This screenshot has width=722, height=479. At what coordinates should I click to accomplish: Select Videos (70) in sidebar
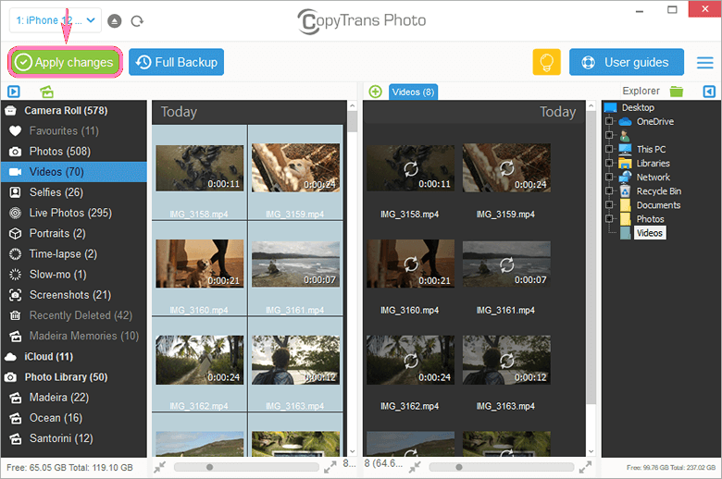[x=74, y=172]
